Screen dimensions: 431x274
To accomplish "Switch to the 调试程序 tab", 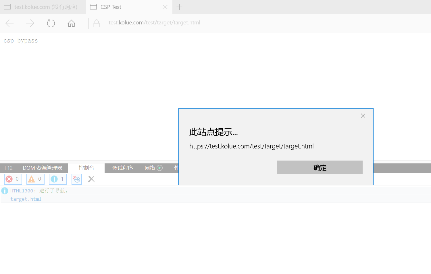I will (122, 168).
